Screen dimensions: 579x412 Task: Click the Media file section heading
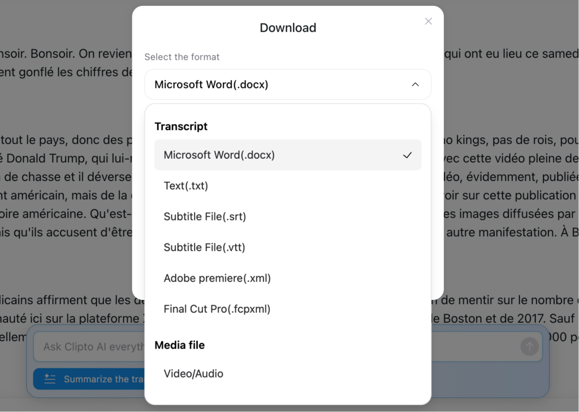(x=179, y=345)
